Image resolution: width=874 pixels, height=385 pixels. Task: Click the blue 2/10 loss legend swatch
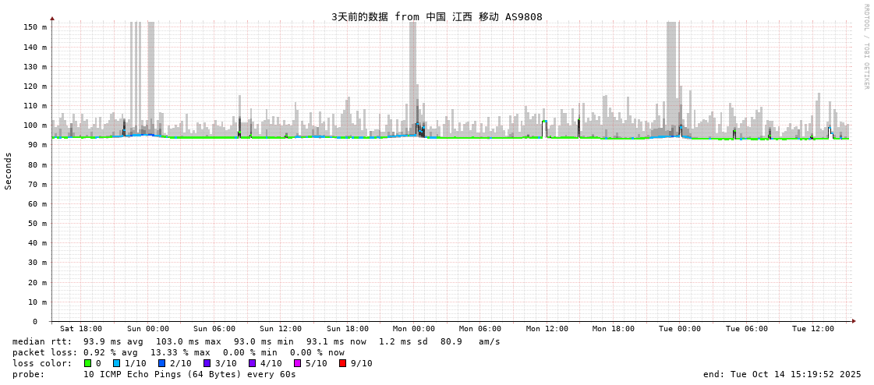tap(161, 363)
